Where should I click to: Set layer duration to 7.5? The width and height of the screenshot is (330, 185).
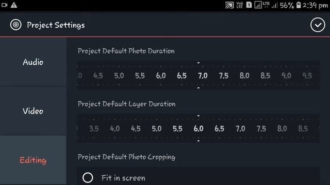click(x=261, y=128)
